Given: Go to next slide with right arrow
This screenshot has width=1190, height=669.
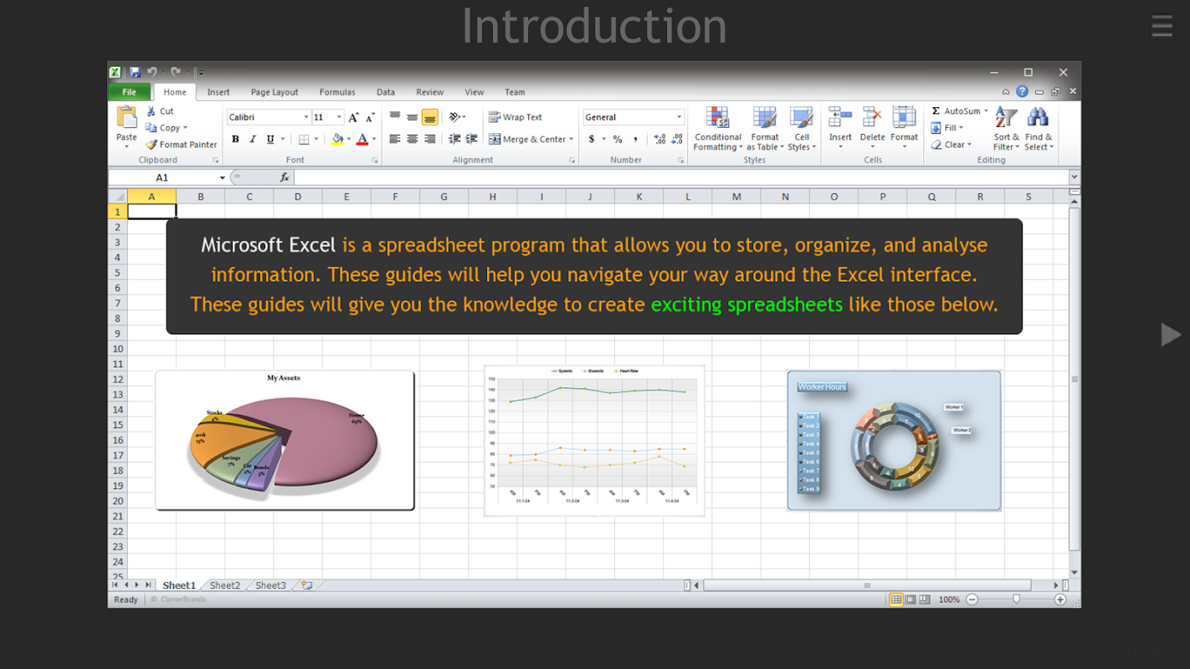Looking at the screenshot, I should pos(1170,334).
